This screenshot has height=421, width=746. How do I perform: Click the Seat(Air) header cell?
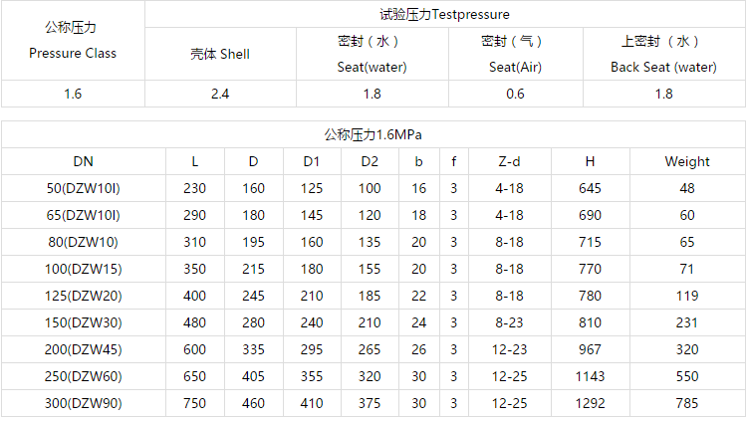point(515,55)
